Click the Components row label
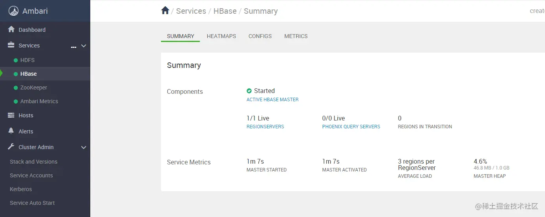 pos(185,91)
